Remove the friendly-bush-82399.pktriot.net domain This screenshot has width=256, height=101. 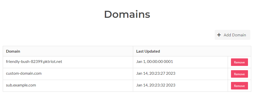tap(239, 62)
